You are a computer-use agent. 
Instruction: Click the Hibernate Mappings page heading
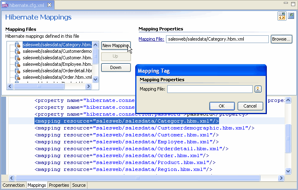click(38, 17)
